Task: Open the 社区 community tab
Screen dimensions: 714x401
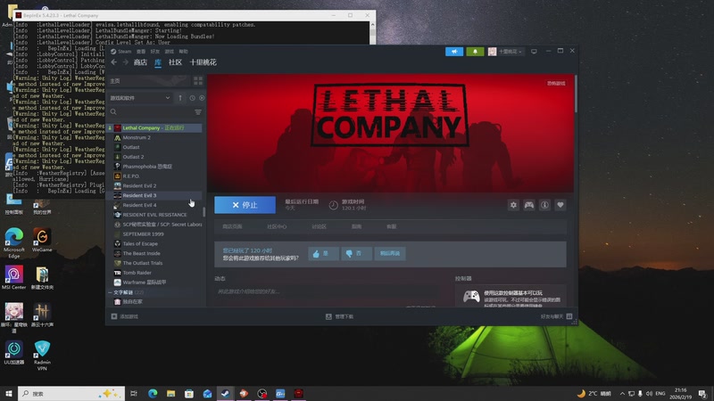Action: click(x=175, y=62)
